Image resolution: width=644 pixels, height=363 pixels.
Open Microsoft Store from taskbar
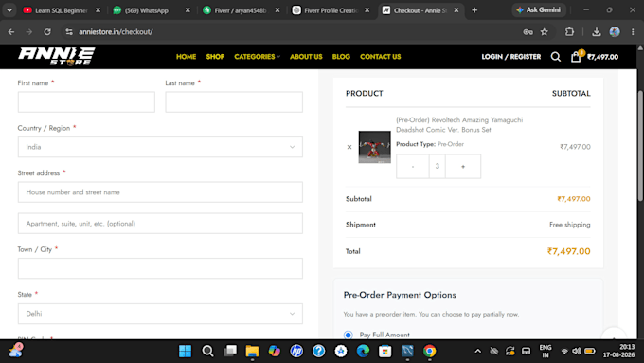[385, 351]
